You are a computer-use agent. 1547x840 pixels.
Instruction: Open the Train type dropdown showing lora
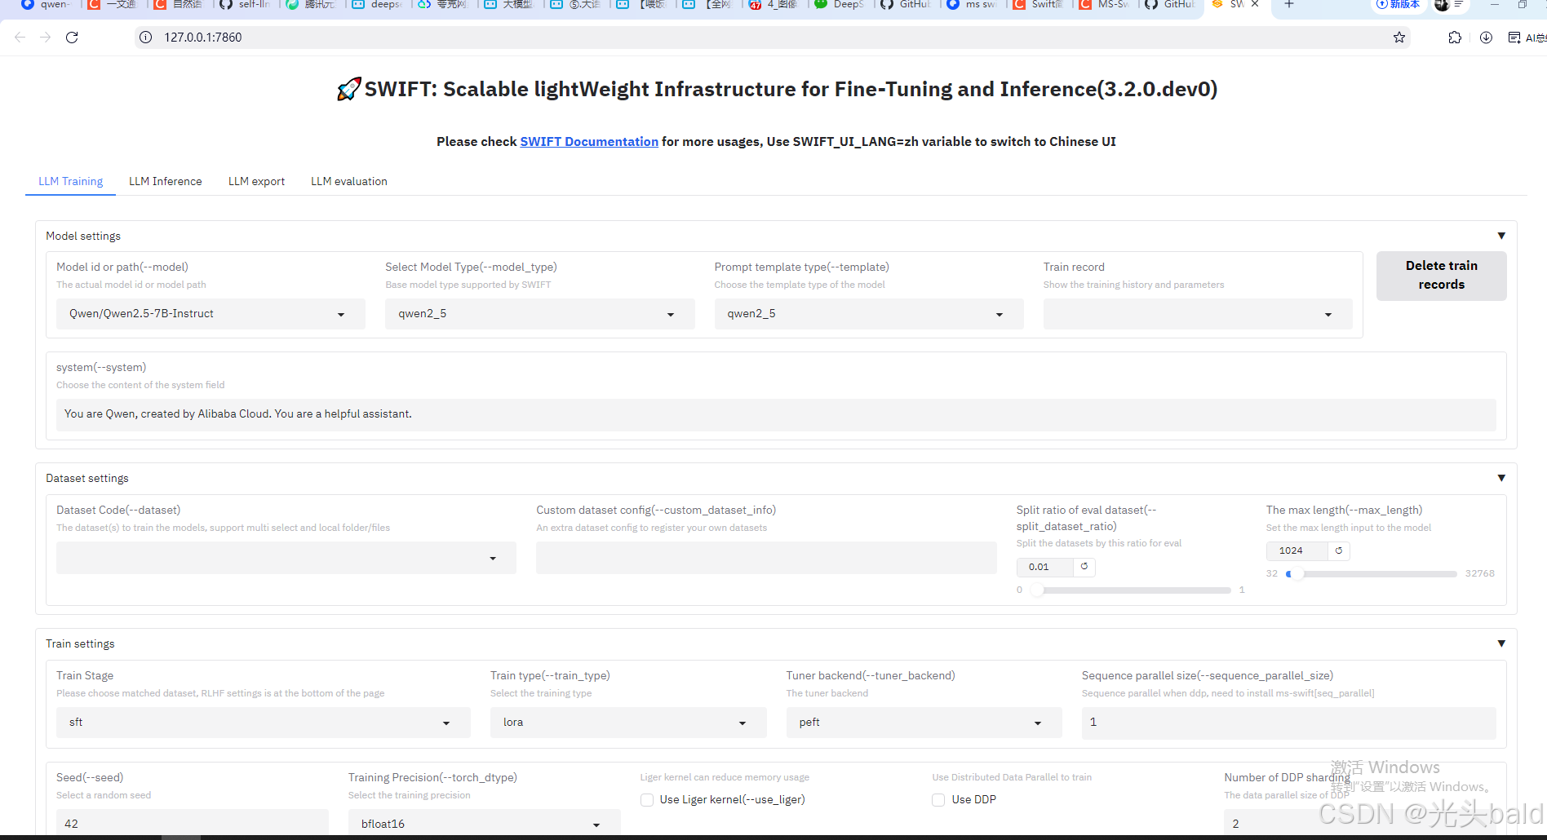point(628,723)
